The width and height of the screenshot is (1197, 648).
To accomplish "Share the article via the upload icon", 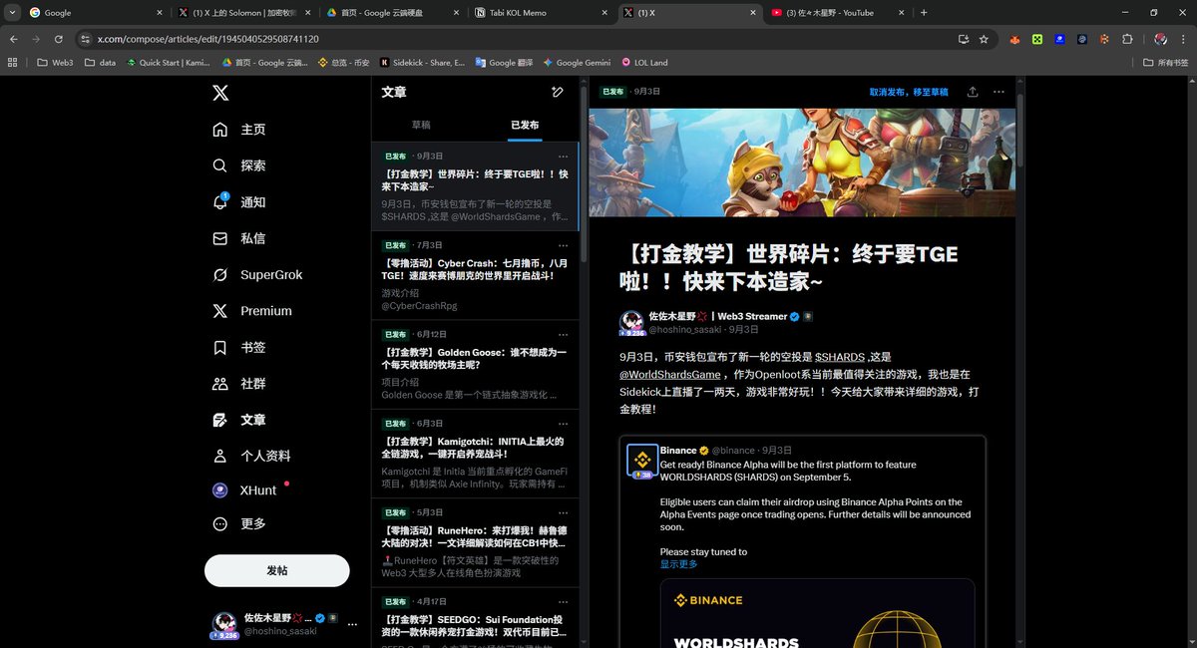I will click(973, 92).
